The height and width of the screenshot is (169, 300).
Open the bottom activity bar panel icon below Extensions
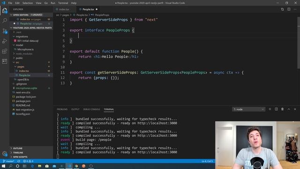coord(5,61)
